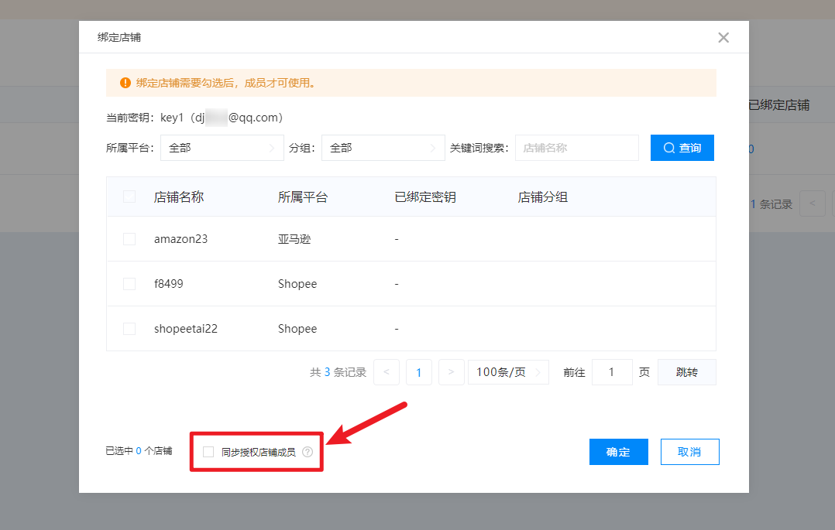The width and height of the screenshot is (835, 530).
Task: Go to previous page using left arrow
Action: point(387,372)
